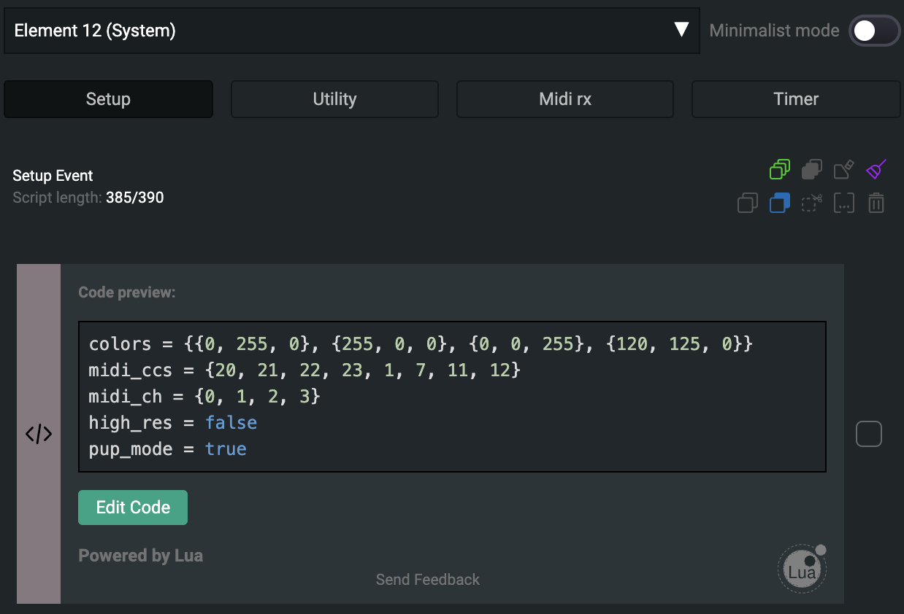Open the Element 12 (System) dropdown
The image size is (904, 614).
click(351, 31)
